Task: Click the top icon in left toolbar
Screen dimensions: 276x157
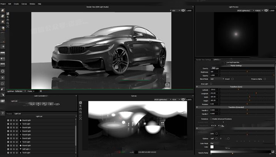Action: click(x=3, y=11)
